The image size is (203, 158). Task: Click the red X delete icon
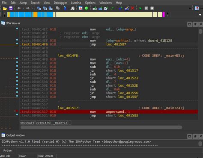point(132,8)
